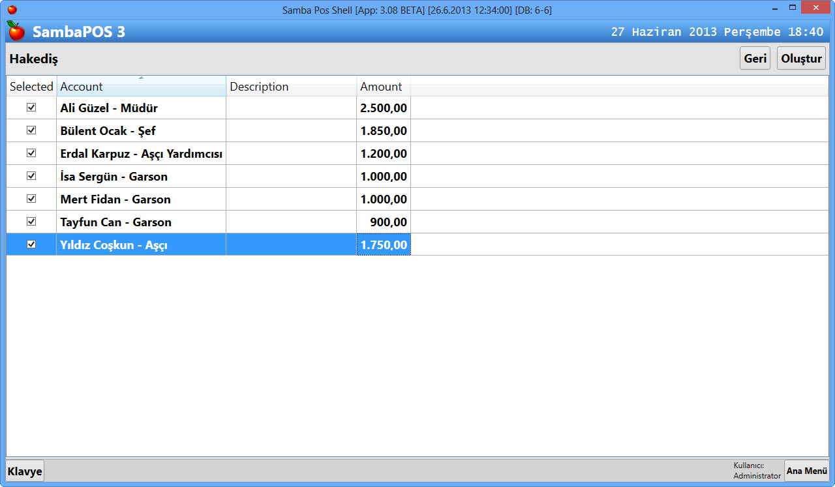835x487 pixels.
Task: Click the small apple icon in title bar
Action: click(12, 10)
